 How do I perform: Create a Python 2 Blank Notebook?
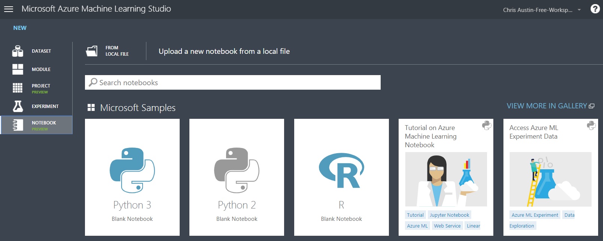click(x=237, y=177)
